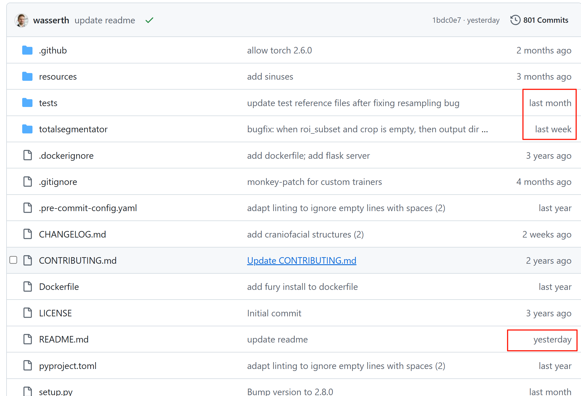Viewport: 581px width, 396px height.
Task: Open the Update CONTRIBUTING.md commit link
Action: point(302,260)
